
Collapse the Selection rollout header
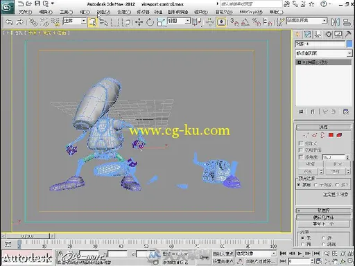pyautogui.click(x=324, y=127)
